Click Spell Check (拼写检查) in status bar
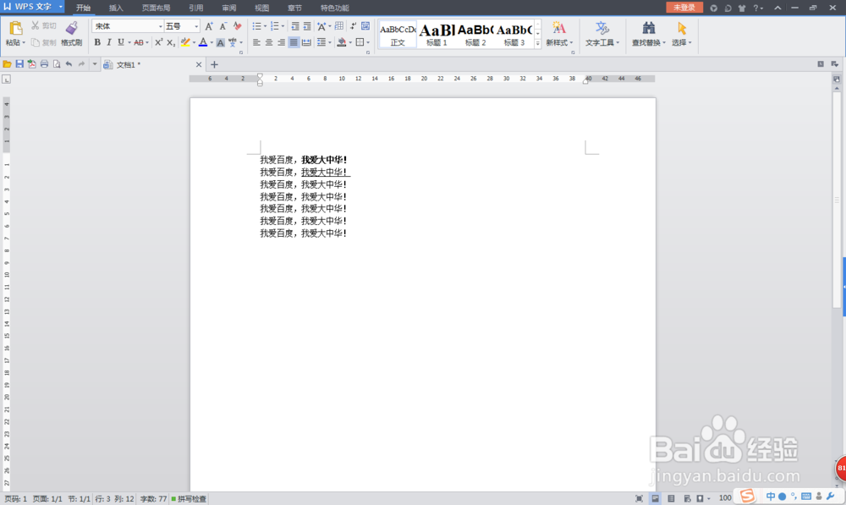The width and height of the screenshot is (846, 505). [x=189, y=498]
